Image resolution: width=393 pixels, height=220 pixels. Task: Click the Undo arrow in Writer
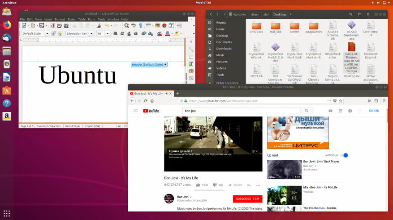point(107,25)
